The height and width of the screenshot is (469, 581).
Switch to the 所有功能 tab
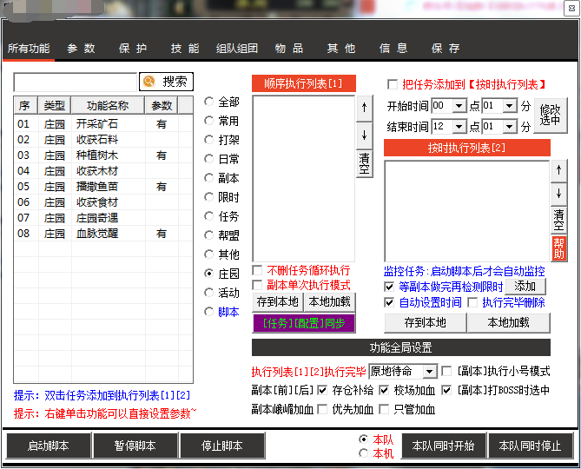[29, 49]
